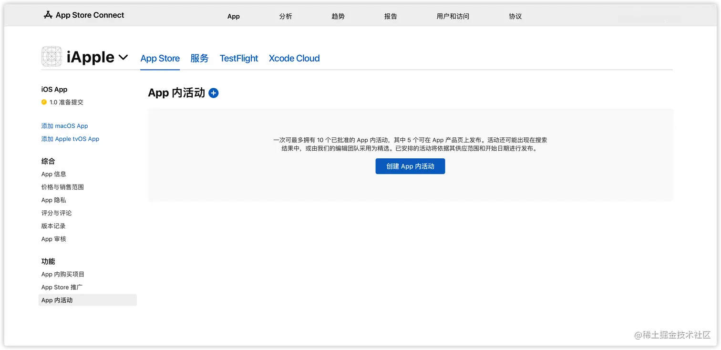Click the 创建 App 内活动 button
721x350 pixels.
coord(410,166)
